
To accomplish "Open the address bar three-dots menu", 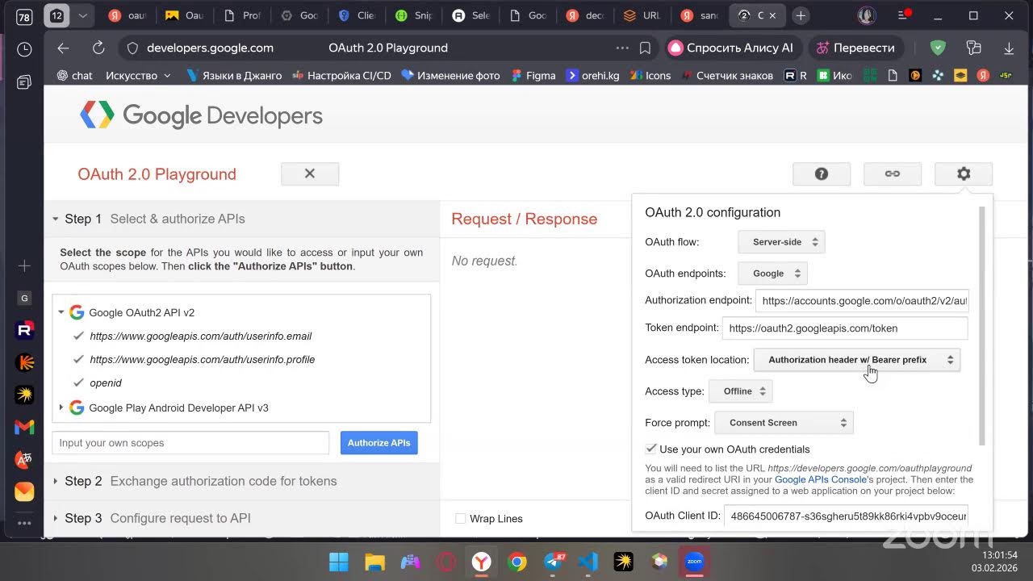I will (x=622, y=48).
